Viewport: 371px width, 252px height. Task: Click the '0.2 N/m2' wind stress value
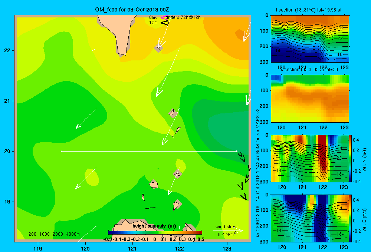point(227,234)
